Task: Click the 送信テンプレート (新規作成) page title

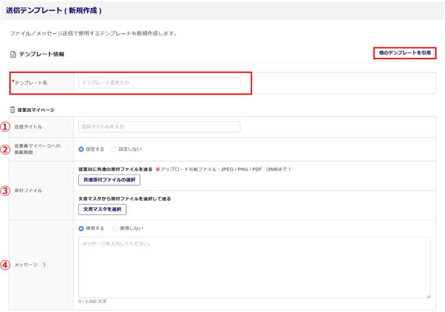Action: 54,10
